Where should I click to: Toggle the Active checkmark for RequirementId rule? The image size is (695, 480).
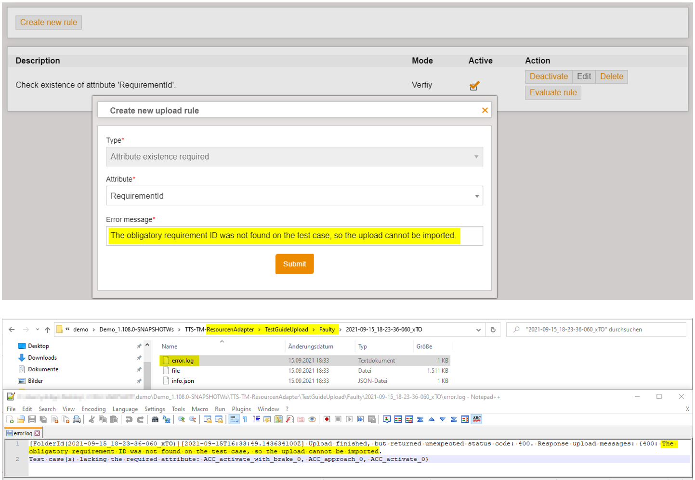coord(474,86)
